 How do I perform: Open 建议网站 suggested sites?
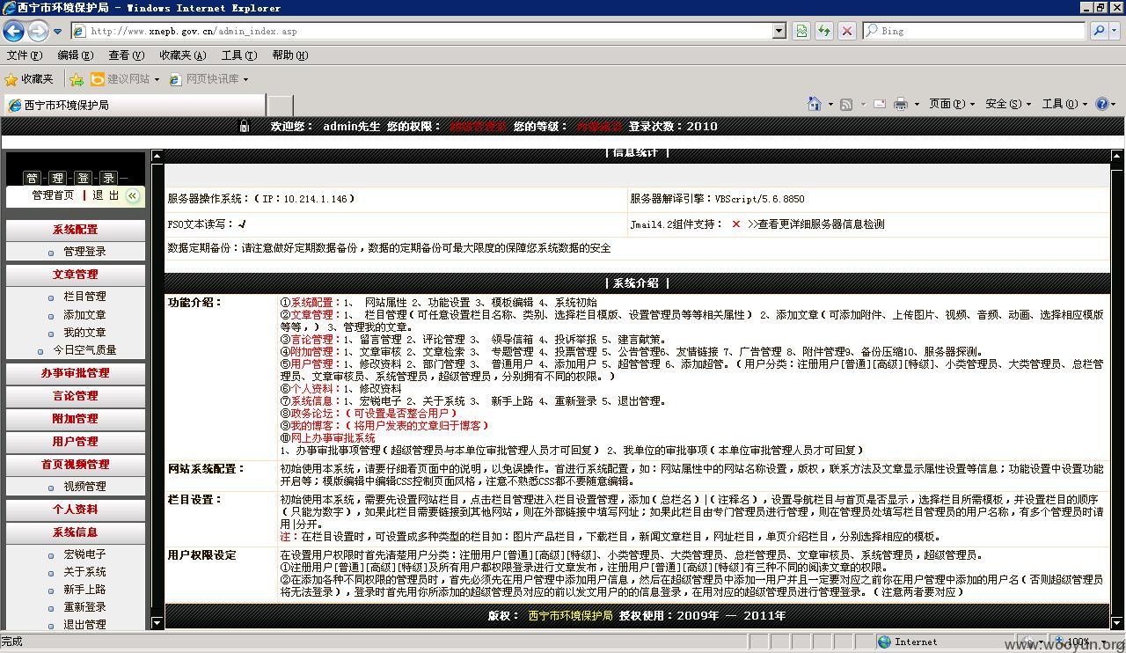click(126, 79)
